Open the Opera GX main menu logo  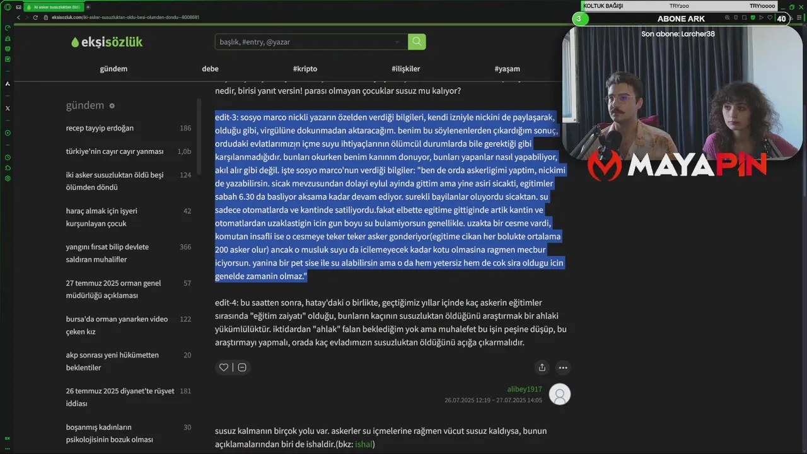[8, 7]
